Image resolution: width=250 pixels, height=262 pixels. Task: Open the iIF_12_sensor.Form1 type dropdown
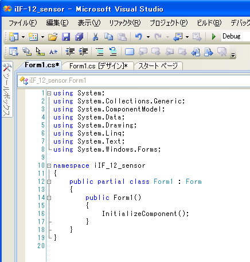coord(134,80)
